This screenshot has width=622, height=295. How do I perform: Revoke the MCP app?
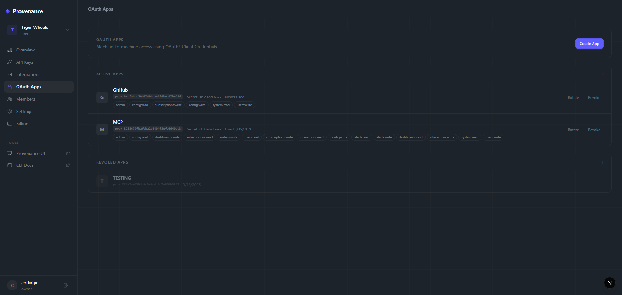point(594,130)
